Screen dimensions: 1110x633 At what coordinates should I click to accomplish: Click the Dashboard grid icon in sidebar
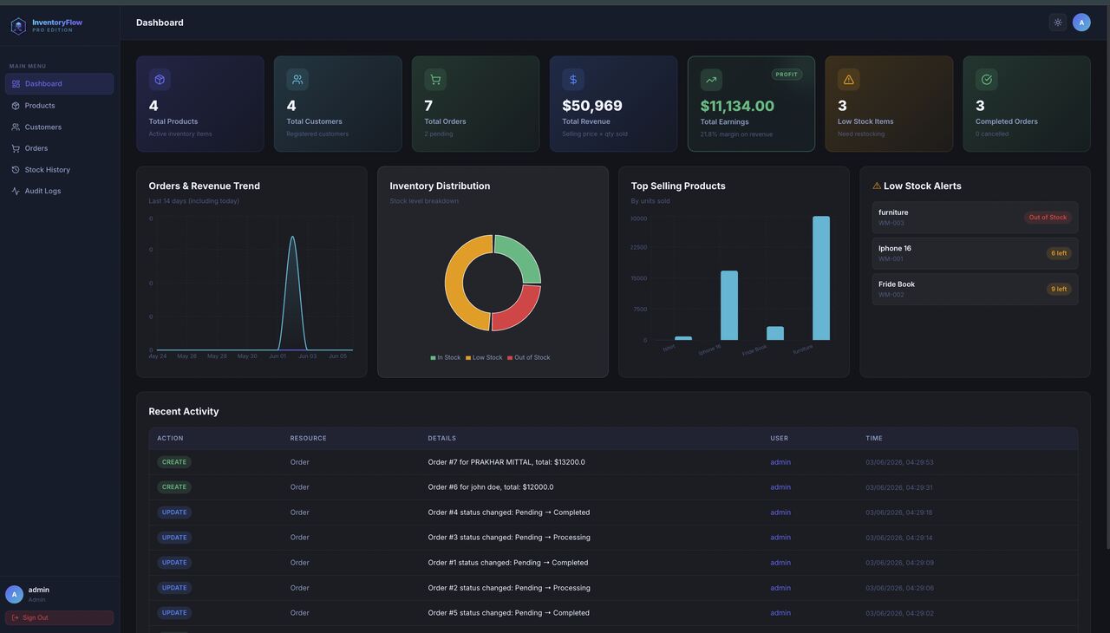pos(16,84)
